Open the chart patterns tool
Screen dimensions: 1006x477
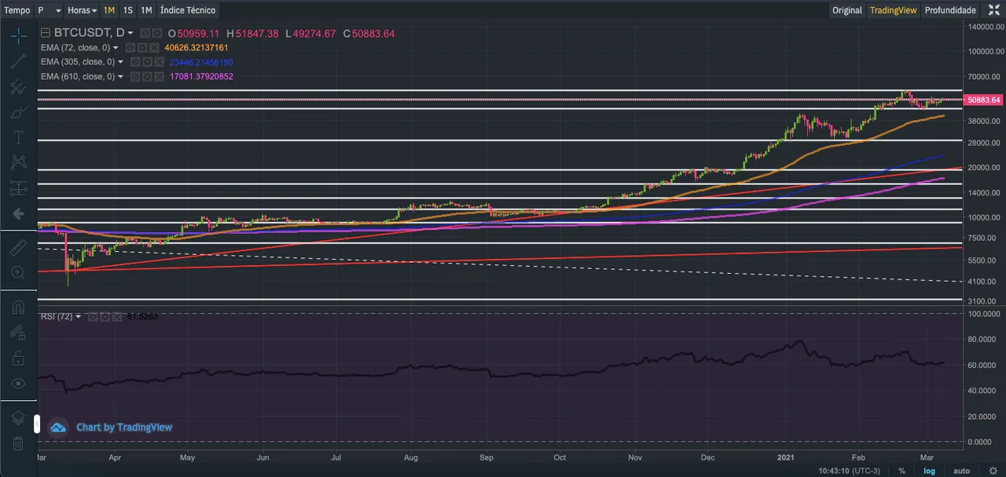18,162
